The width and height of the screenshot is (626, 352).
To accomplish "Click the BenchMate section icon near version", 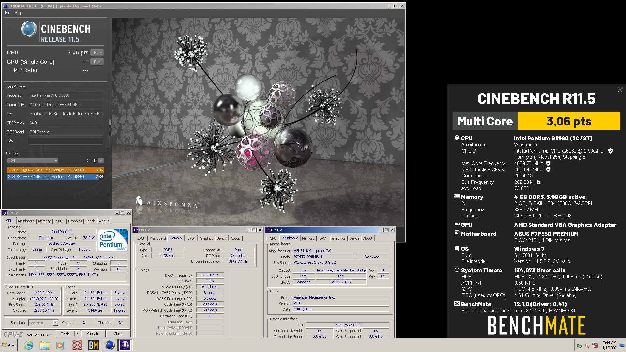I will pyautogui.click(x=457, y=304).
